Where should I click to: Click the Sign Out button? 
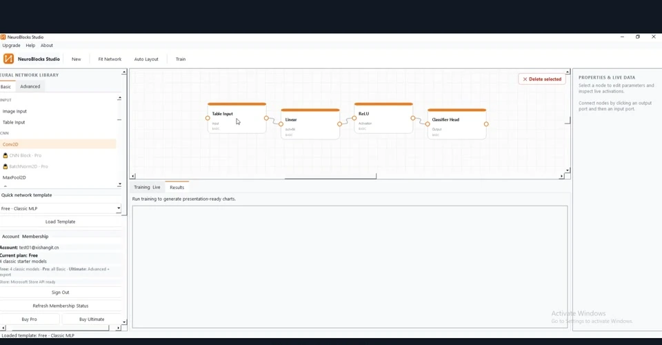pyautogui.click(x=61, y=293)
